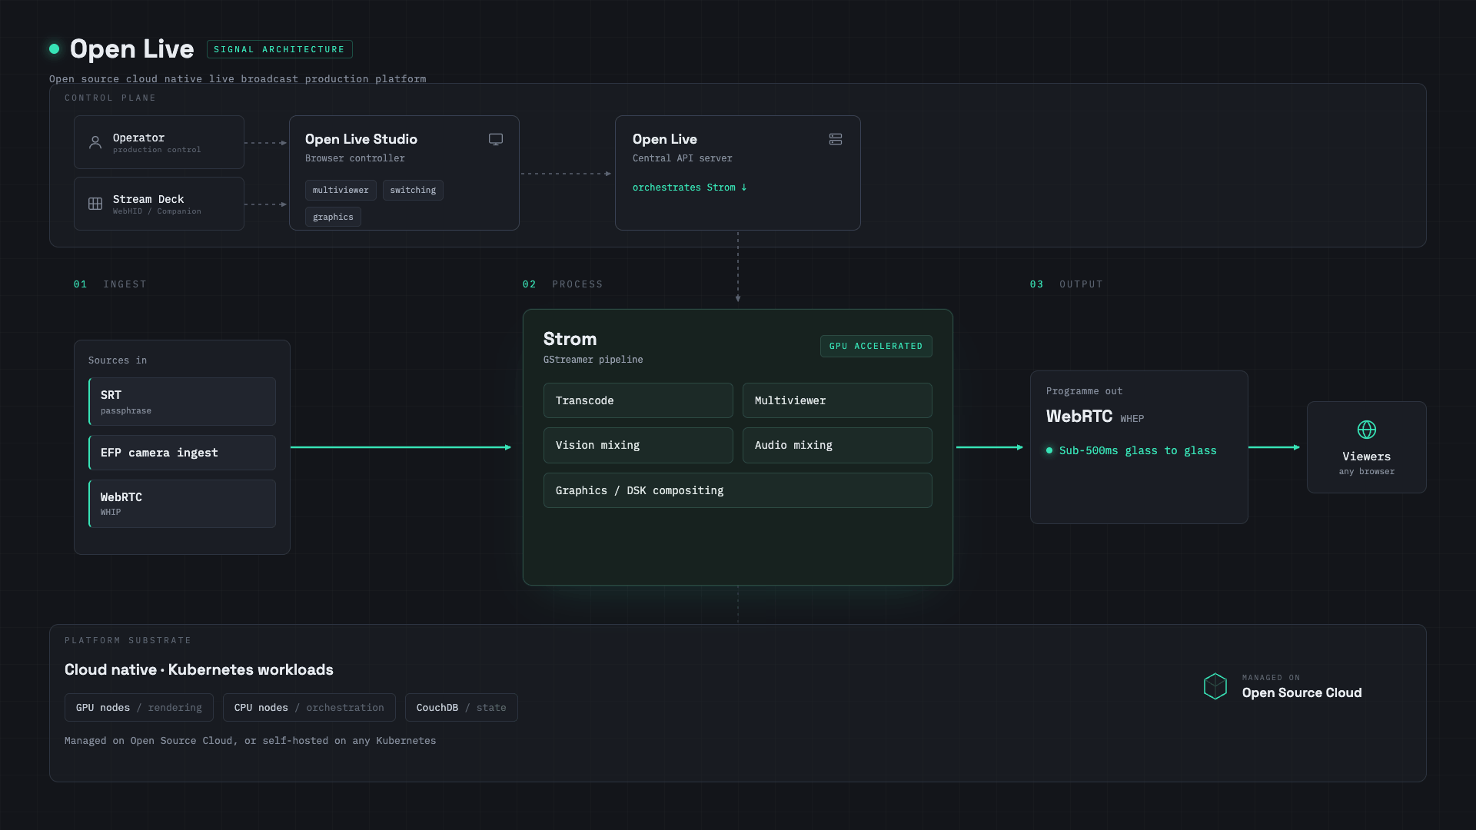Click the CPU nodes / orchestration chip
The image size is (1476, 830).
[x=309, y=708]
